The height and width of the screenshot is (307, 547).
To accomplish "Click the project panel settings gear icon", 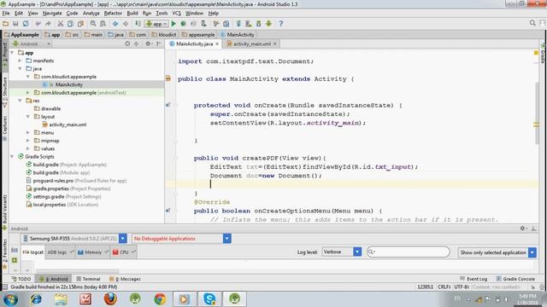I will tap(148, 43).
